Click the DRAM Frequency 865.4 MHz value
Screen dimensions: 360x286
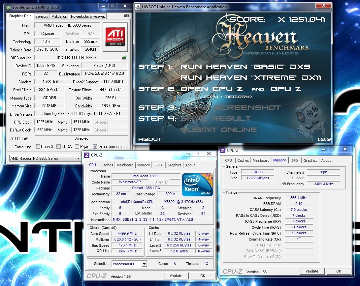pyautogui.click(x=299, y=198)
